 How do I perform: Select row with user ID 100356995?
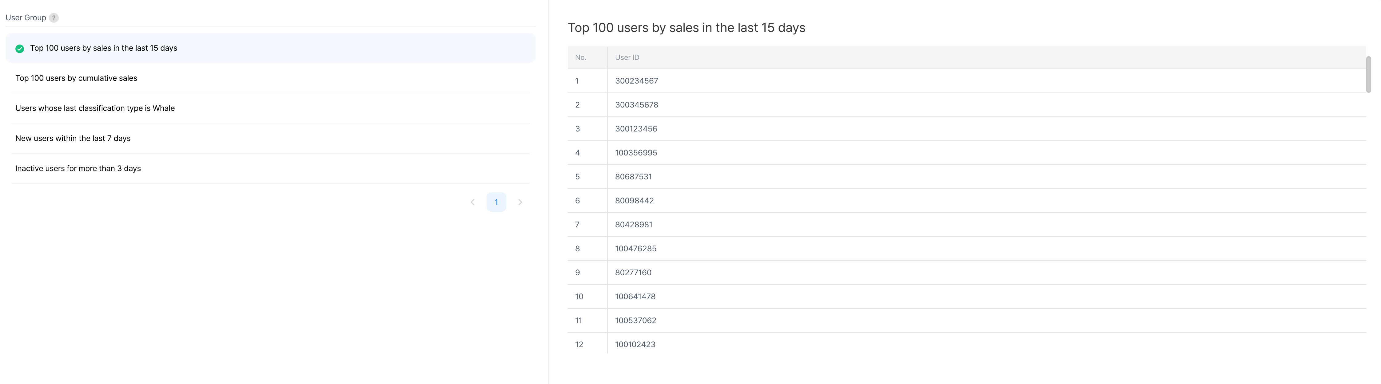click(636, 153)
